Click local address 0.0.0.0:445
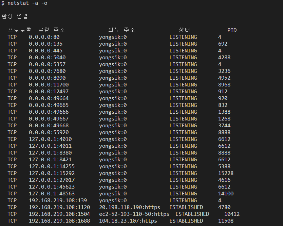Screen dimensions: 283x226 (x=46, y=51)
